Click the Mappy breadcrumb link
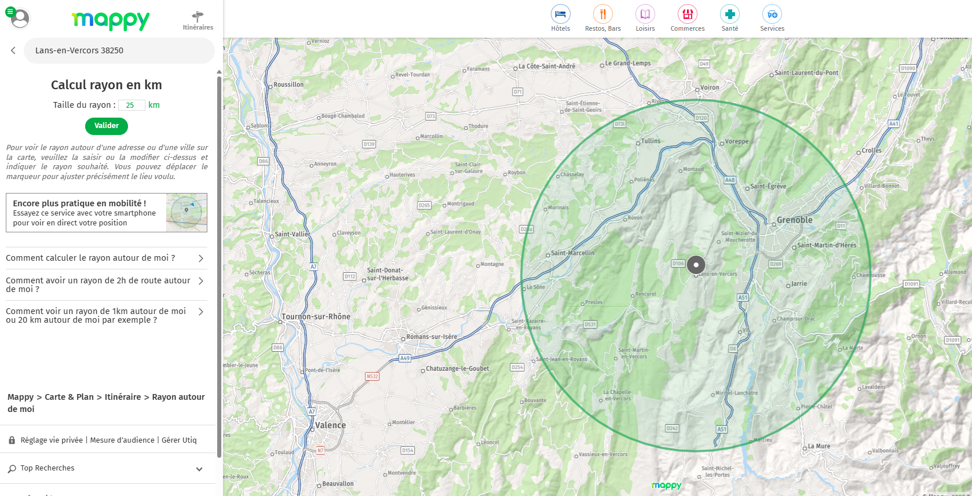The height and width of the screenshot is (496, 972). (x=20, y=397)
